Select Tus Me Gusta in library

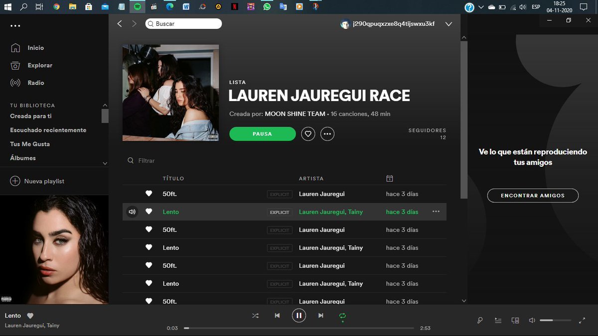pos(30,144)
